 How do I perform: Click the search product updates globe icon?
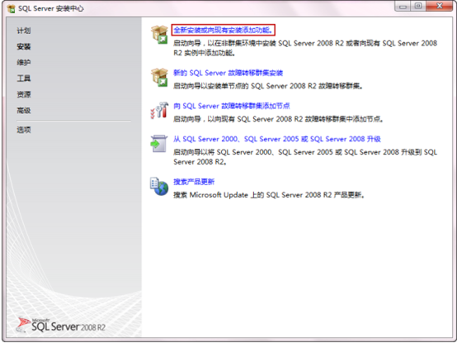pyautogui.click(x=159, y=186)
